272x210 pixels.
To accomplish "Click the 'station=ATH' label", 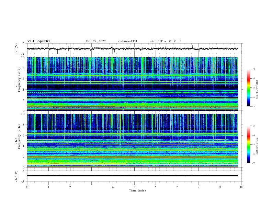I will [127, 41].
